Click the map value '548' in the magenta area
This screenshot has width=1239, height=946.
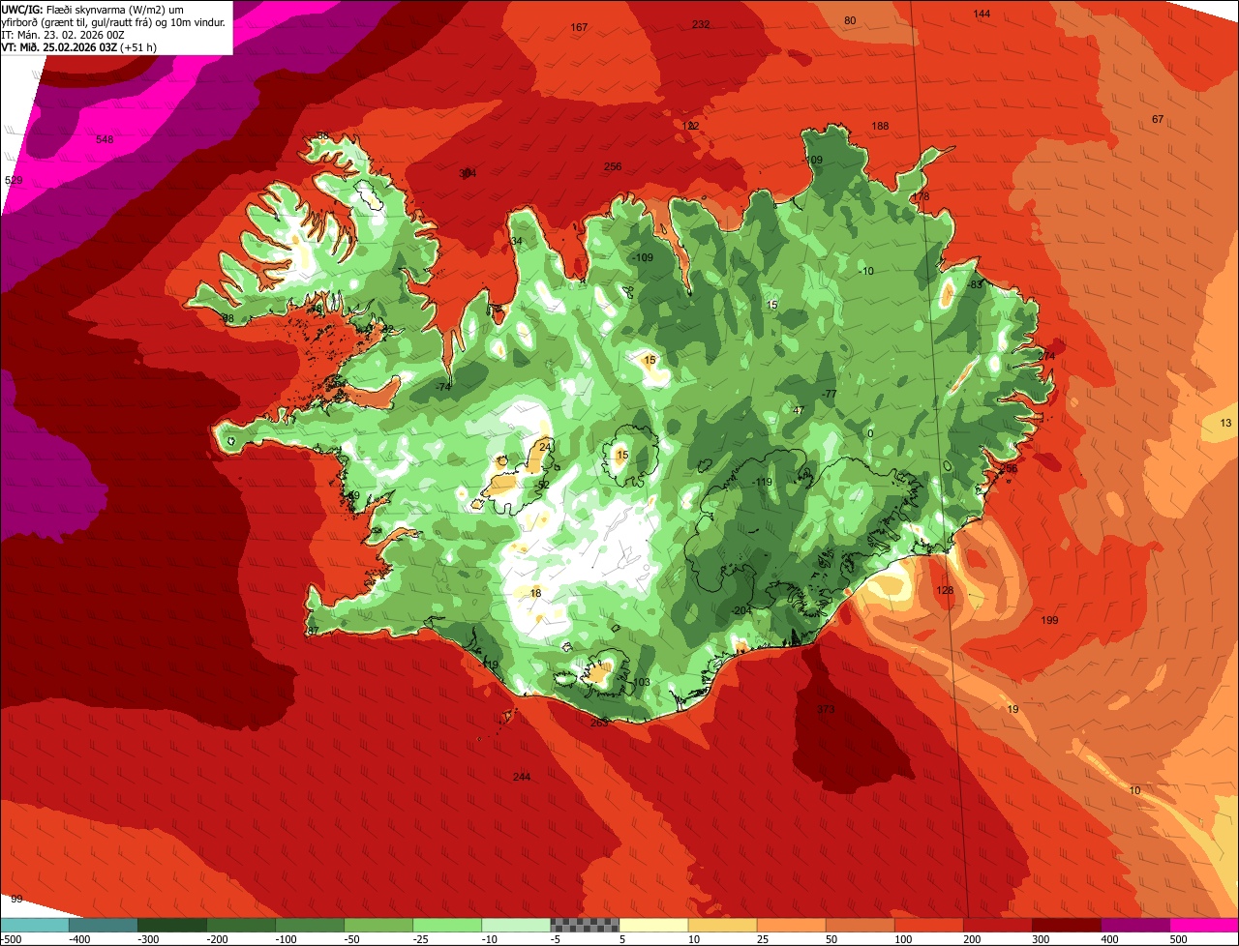[105, 139]
